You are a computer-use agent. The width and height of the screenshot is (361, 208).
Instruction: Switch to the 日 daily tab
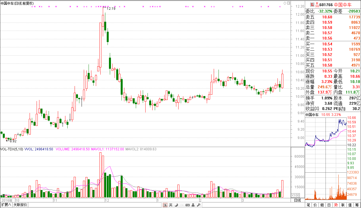329,205
